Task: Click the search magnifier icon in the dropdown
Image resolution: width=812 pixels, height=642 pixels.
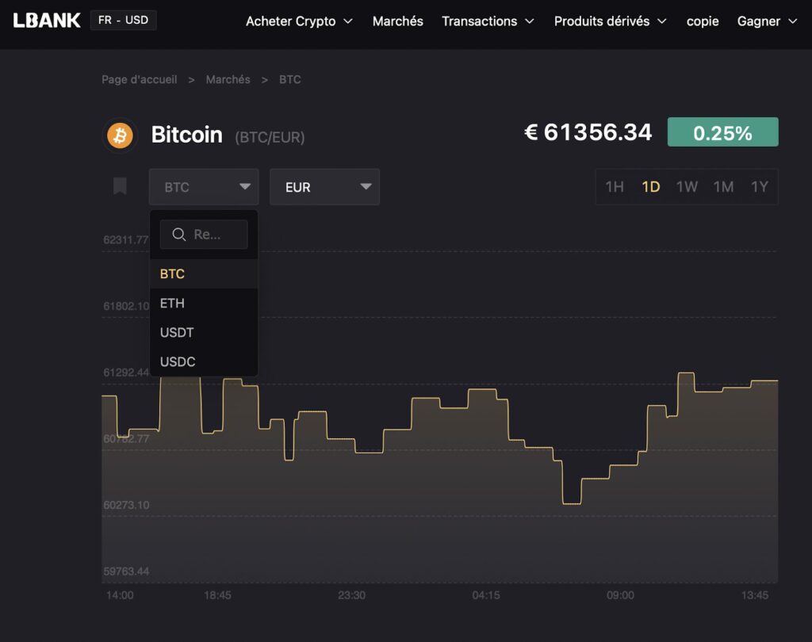Action: [178, 235]
